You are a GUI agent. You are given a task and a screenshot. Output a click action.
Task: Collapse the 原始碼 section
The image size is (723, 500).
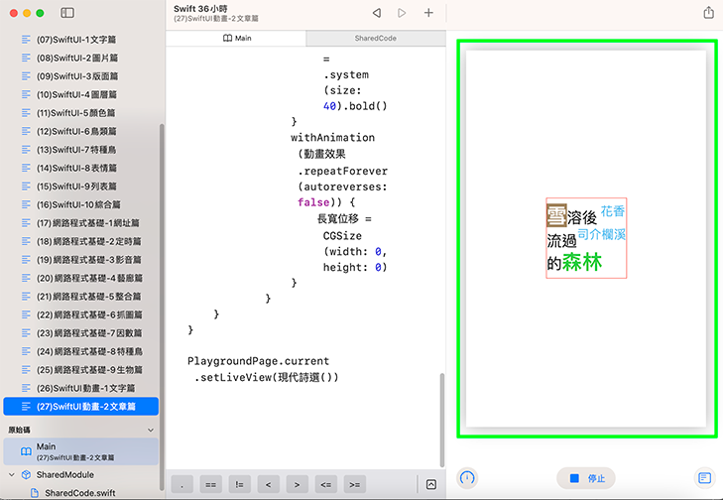151,431
